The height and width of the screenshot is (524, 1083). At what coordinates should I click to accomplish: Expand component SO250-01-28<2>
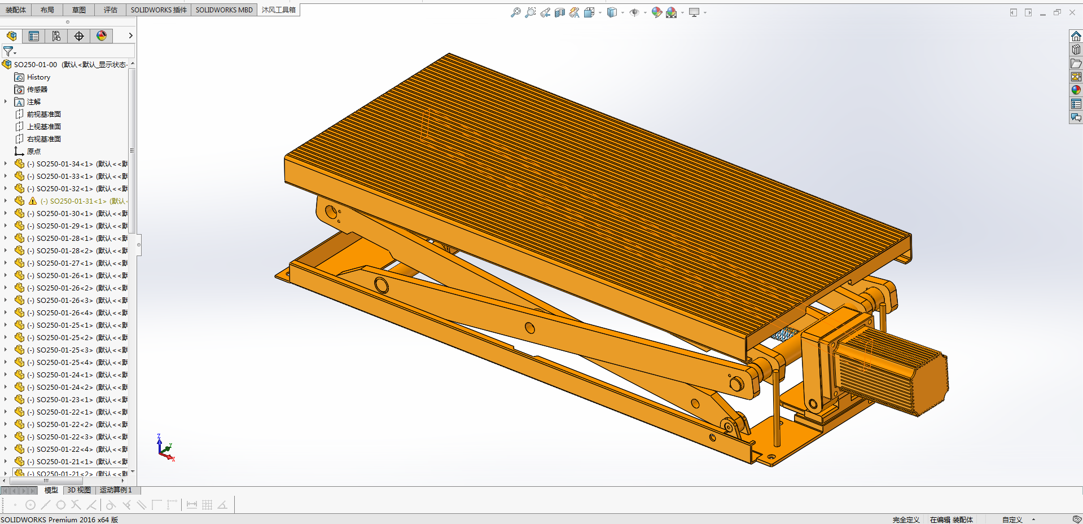6,250
